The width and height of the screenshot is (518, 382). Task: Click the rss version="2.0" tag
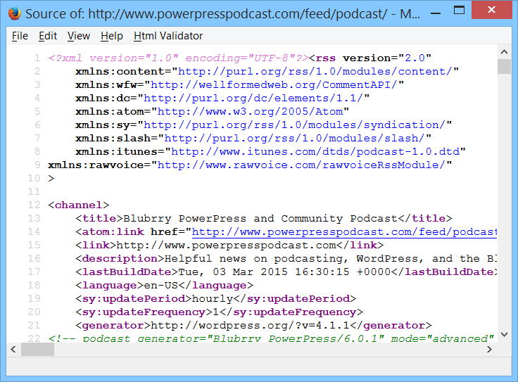point(370,58)
